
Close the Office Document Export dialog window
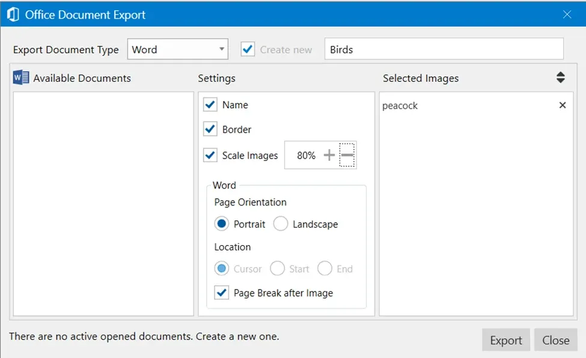tap(567, 14)
